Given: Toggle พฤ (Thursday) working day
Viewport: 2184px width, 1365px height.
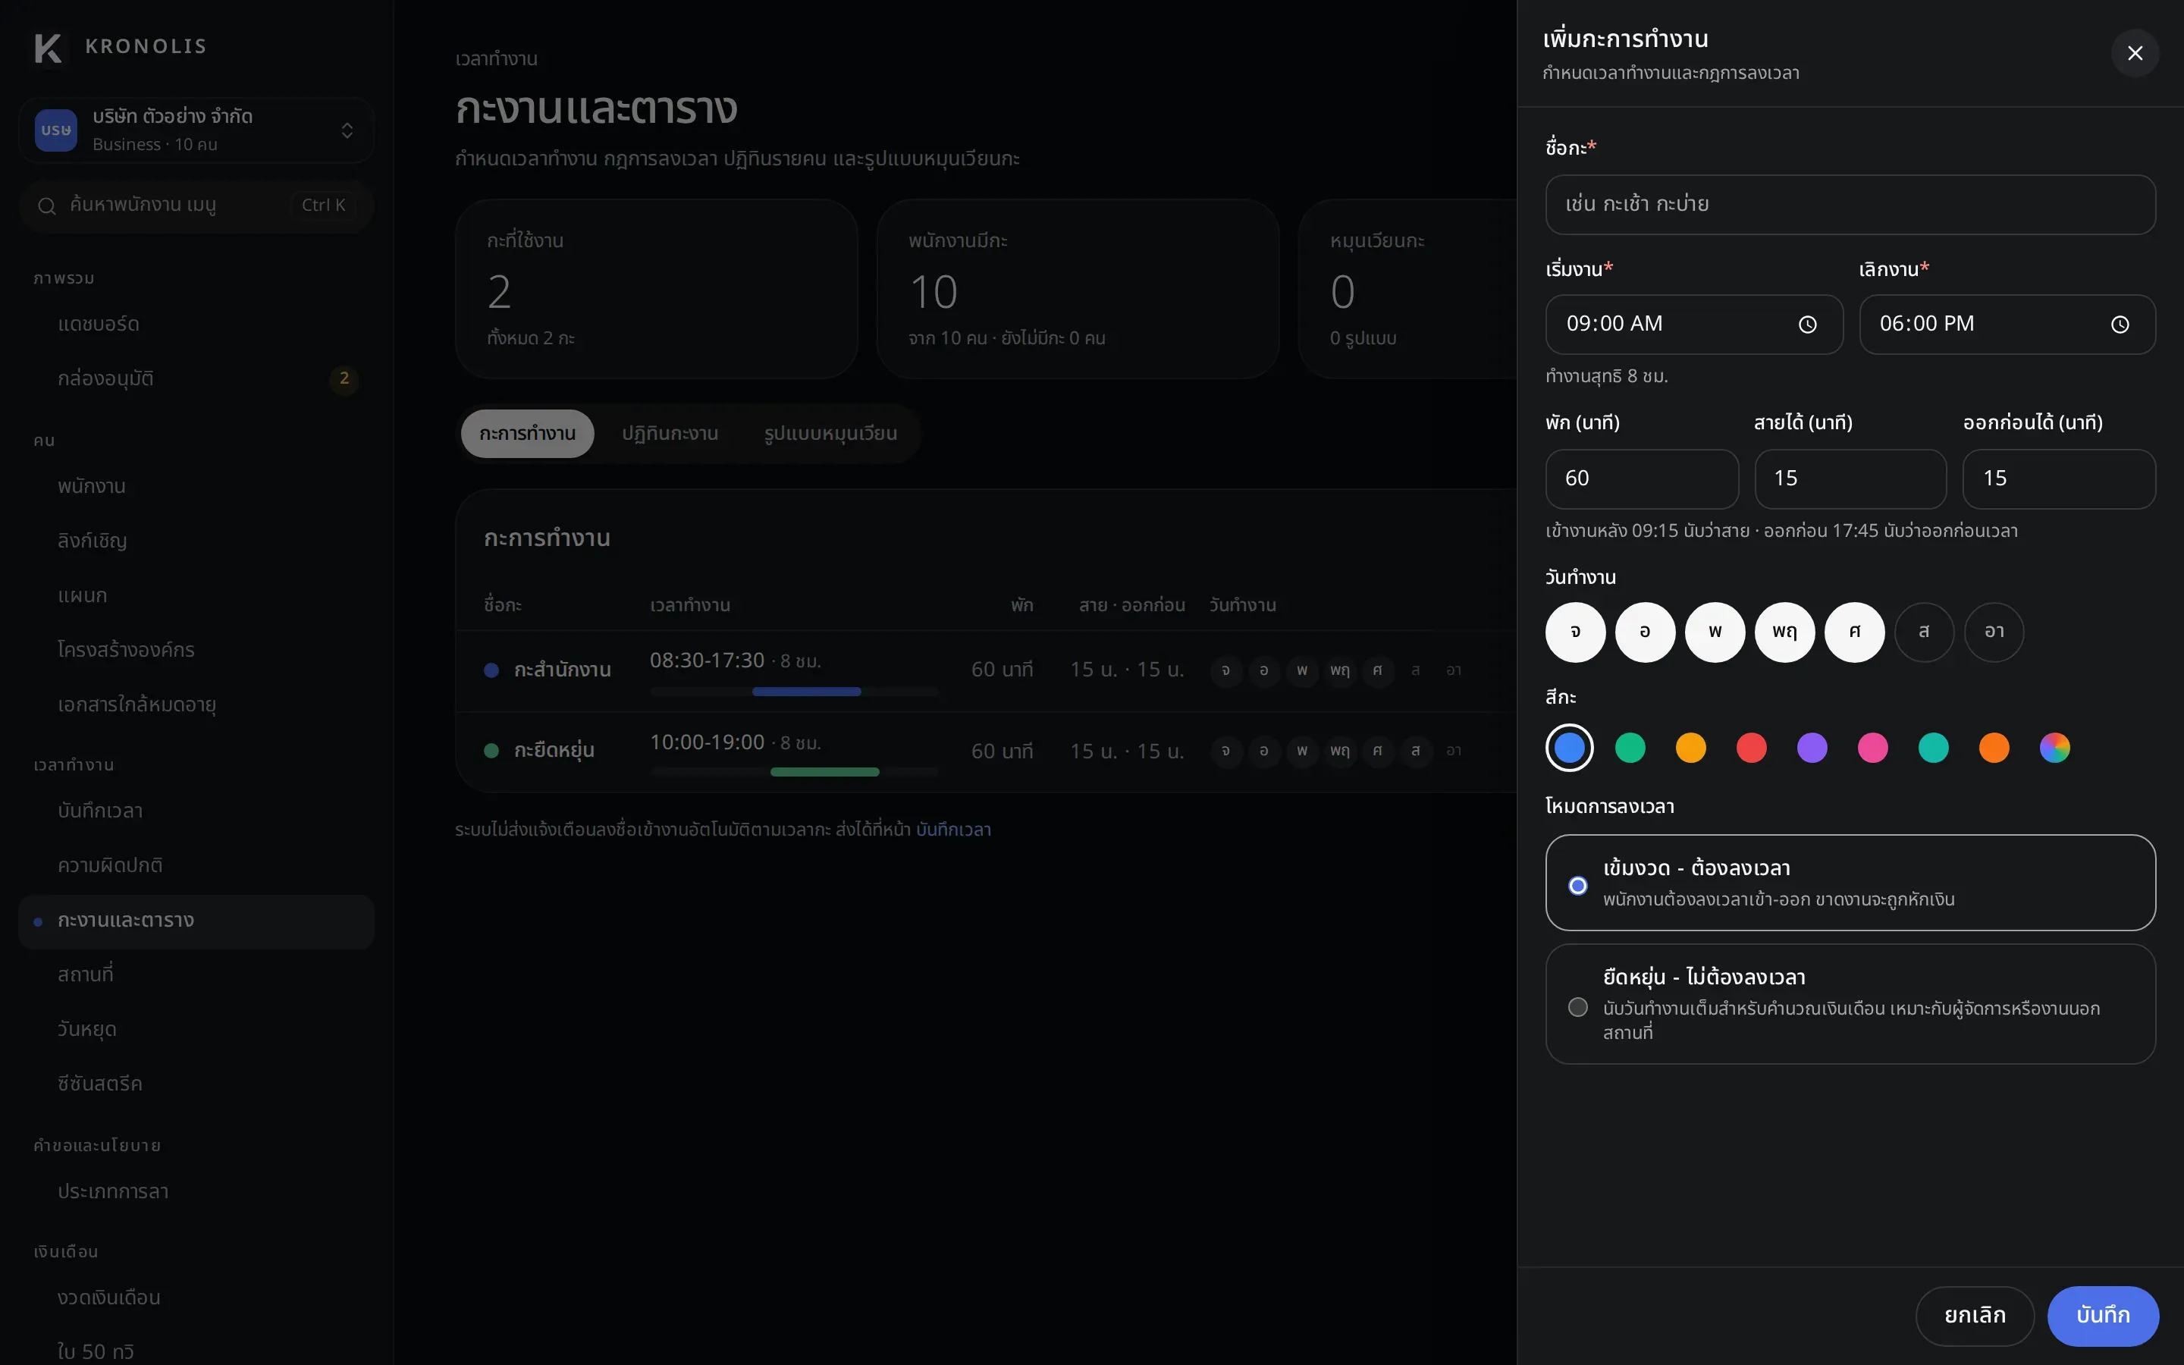Looking at the screenshot, I should pyautogui.click(x=1784, y=632).
